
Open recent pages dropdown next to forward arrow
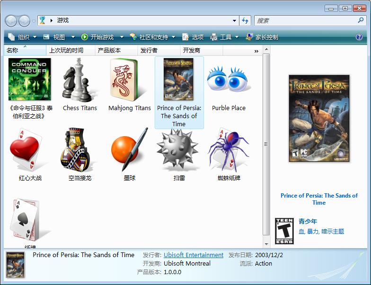point(34,21)
